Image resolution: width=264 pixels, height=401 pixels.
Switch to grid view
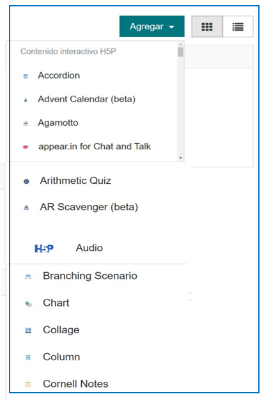[207, 27]
